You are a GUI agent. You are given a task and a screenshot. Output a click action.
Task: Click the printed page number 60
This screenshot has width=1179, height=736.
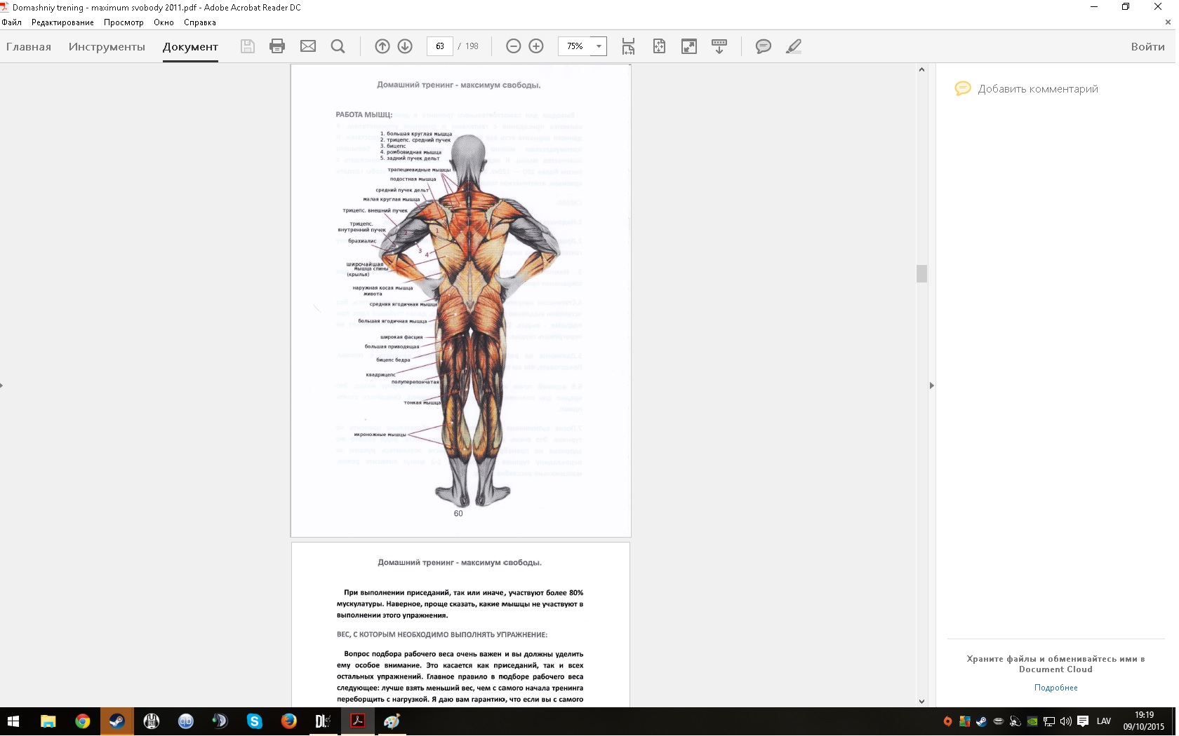click(x=458, y=514)
